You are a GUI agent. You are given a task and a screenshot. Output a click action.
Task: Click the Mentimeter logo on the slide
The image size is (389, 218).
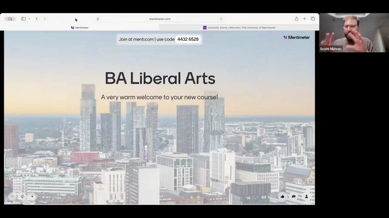tap(296, 37)
